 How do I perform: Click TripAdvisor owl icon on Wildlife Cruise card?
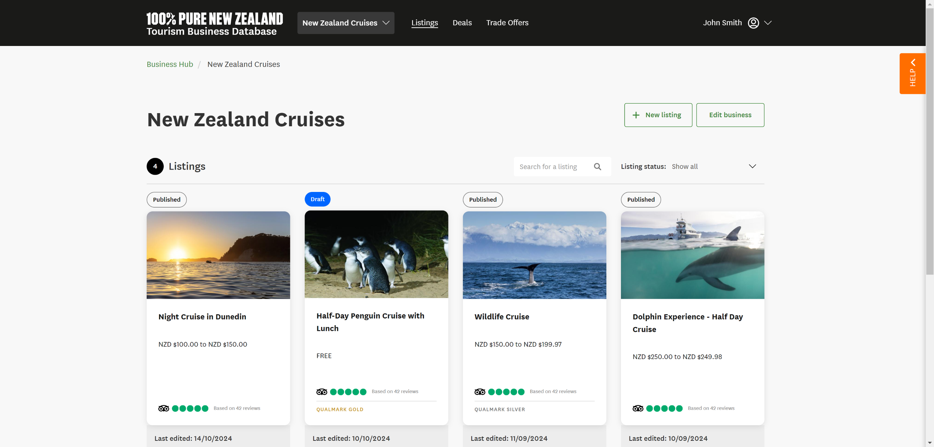(480, 392)
